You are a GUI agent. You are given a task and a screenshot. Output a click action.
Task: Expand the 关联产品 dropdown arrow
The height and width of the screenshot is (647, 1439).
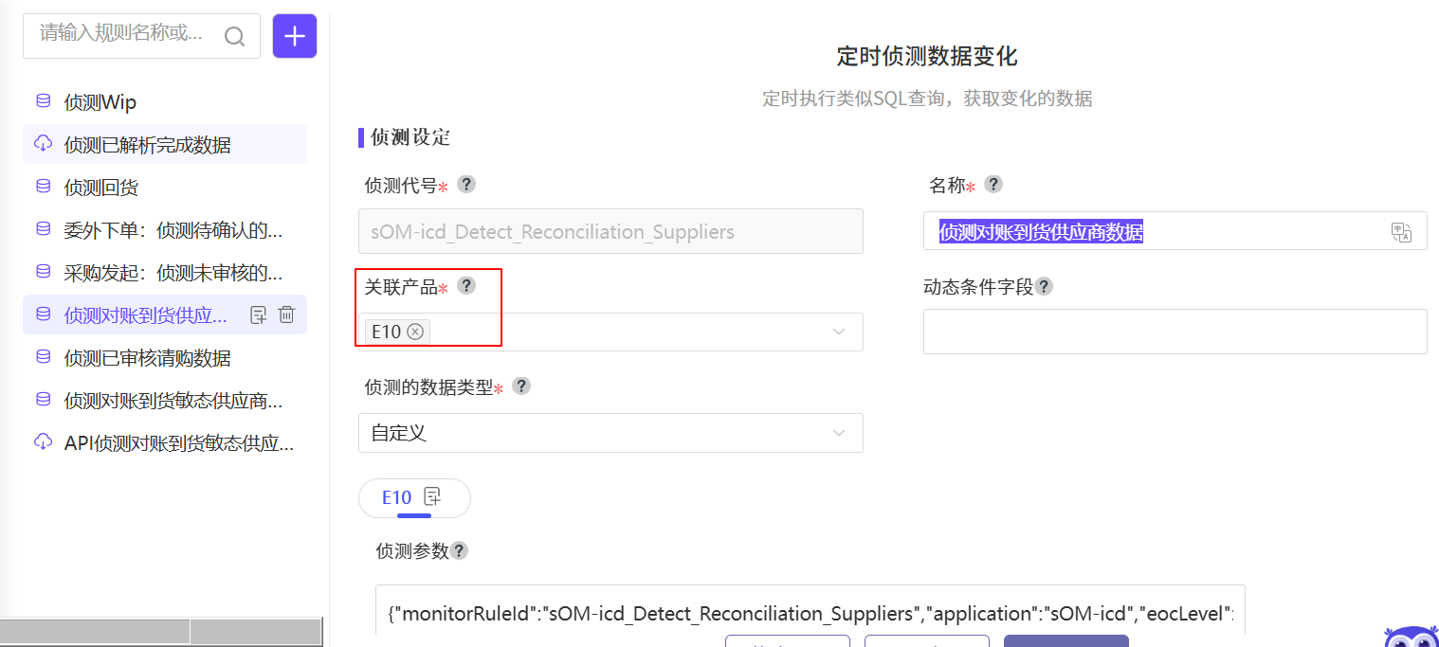[839, 332]
